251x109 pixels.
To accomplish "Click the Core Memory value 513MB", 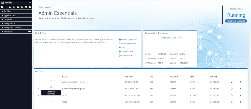I will pyautogui.click(x=161, y=59).
